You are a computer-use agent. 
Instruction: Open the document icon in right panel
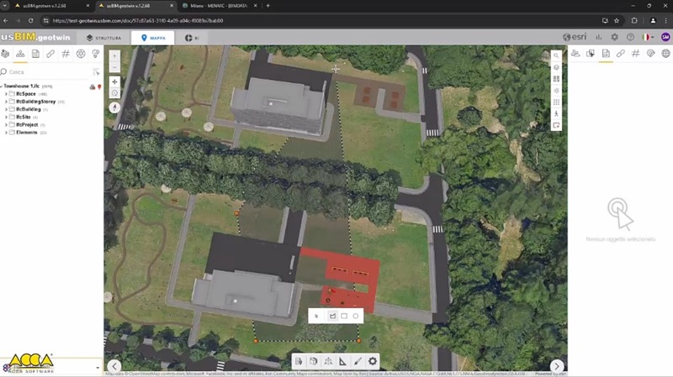pyautogui.click(x=606, y=54)
